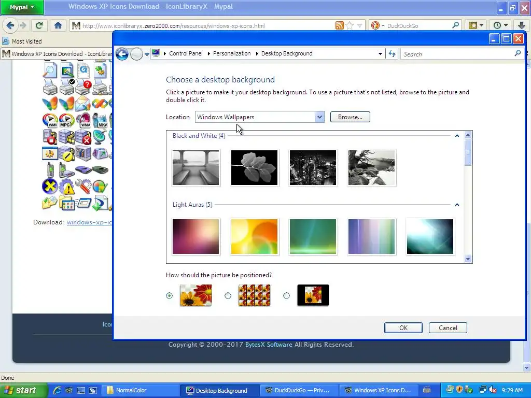Click the magnifier icon in the dialog's Search box
Image resolution: width=531 pixels, height=398 pixels.
click(518, 53)
